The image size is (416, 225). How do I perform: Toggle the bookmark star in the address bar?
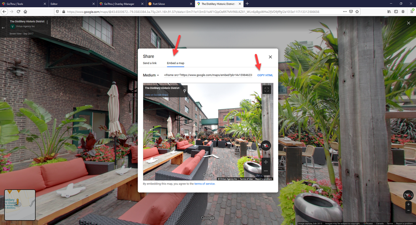(x=357, y=11)
